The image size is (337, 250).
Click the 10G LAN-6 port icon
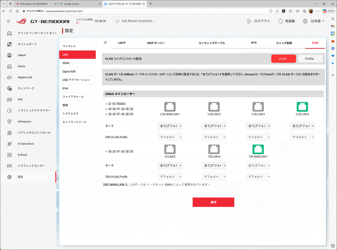tap(214, 149)
